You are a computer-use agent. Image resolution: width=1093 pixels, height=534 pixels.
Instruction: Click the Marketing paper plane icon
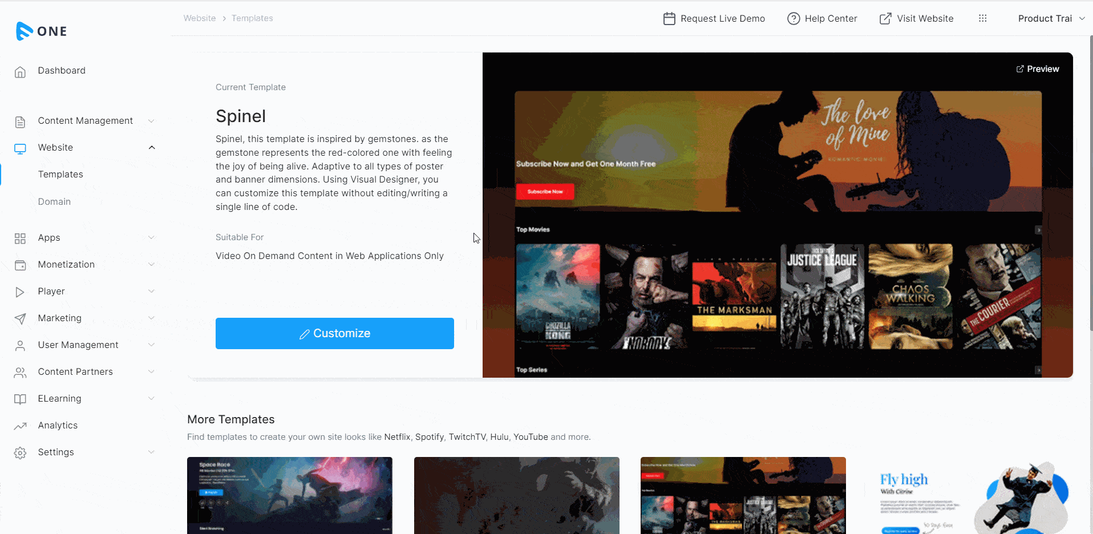[20, 319]
